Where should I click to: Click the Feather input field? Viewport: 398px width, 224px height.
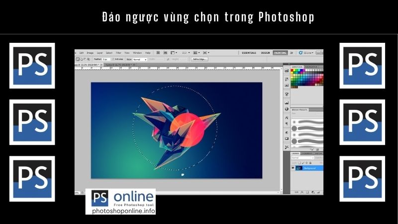pyautogui.click(x=106, y=59)
